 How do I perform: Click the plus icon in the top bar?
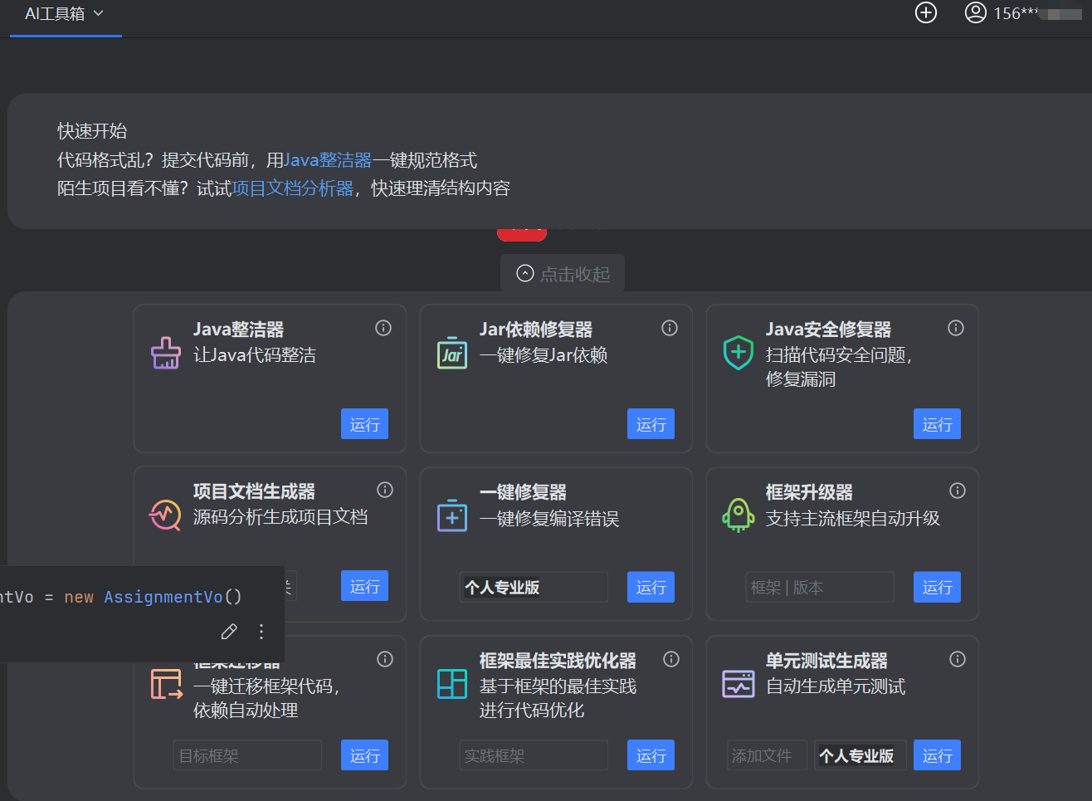(925, 13)
